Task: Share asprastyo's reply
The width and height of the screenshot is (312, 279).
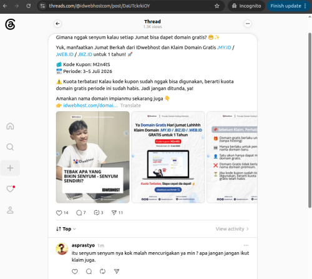Action: point(117,272)
